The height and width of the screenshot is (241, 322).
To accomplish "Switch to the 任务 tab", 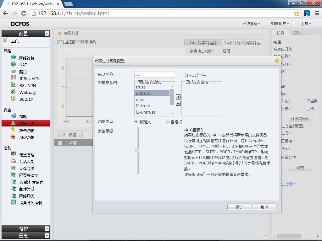I will (x=280, y=33).
